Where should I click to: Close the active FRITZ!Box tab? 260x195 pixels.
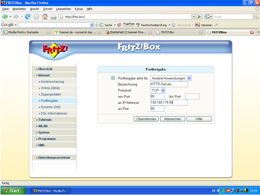(x=252, y=32)
